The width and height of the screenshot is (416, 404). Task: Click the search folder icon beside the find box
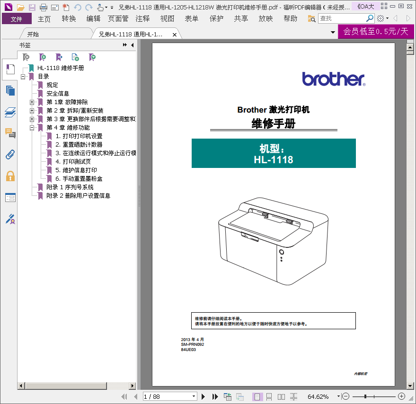[x=311, y=18]
